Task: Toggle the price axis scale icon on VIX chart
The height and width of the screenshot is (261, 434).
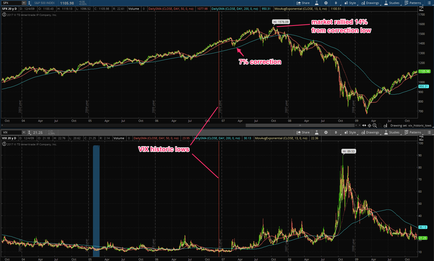Action: tap(421, 138)
